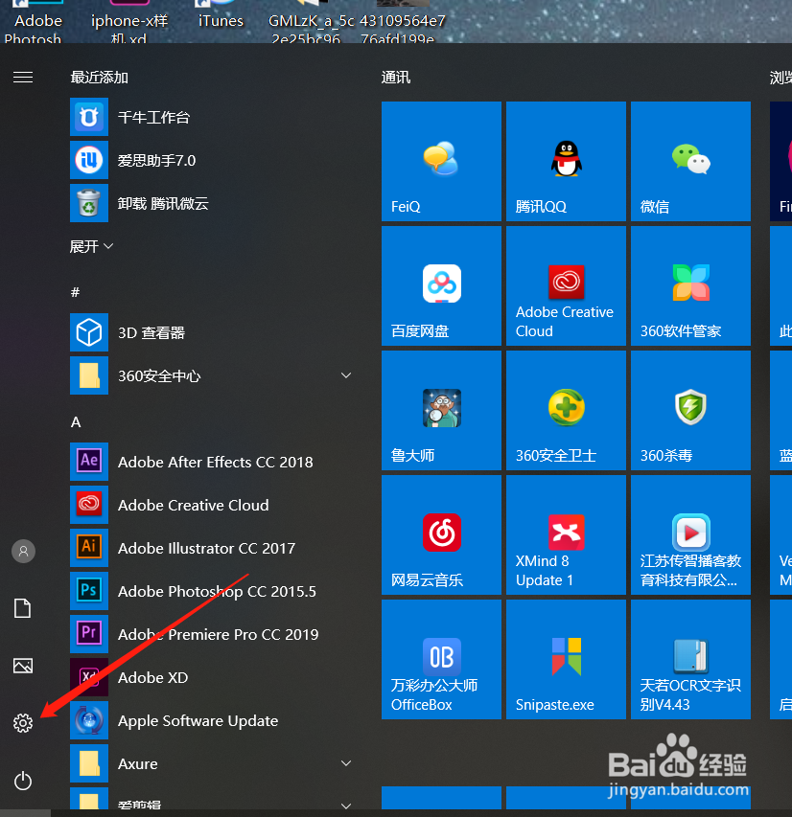Click the user account avatar icon
The width and height of the screenshot is (792, 817).
tap(23, 551)
